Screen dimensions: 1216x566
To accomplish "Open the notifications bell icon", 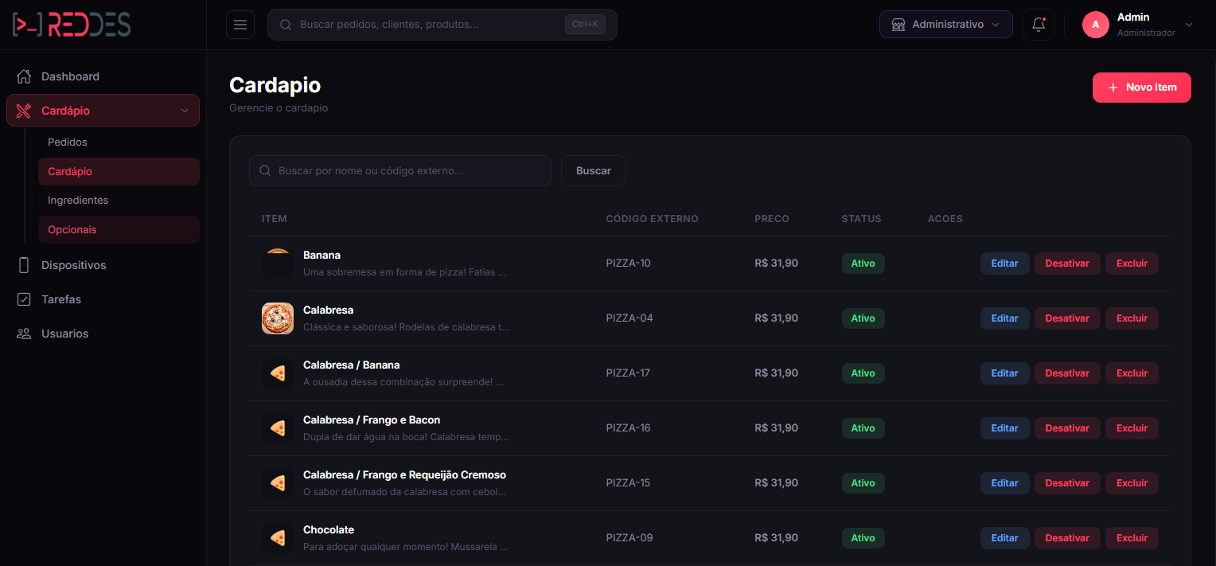I will 1038,25.
